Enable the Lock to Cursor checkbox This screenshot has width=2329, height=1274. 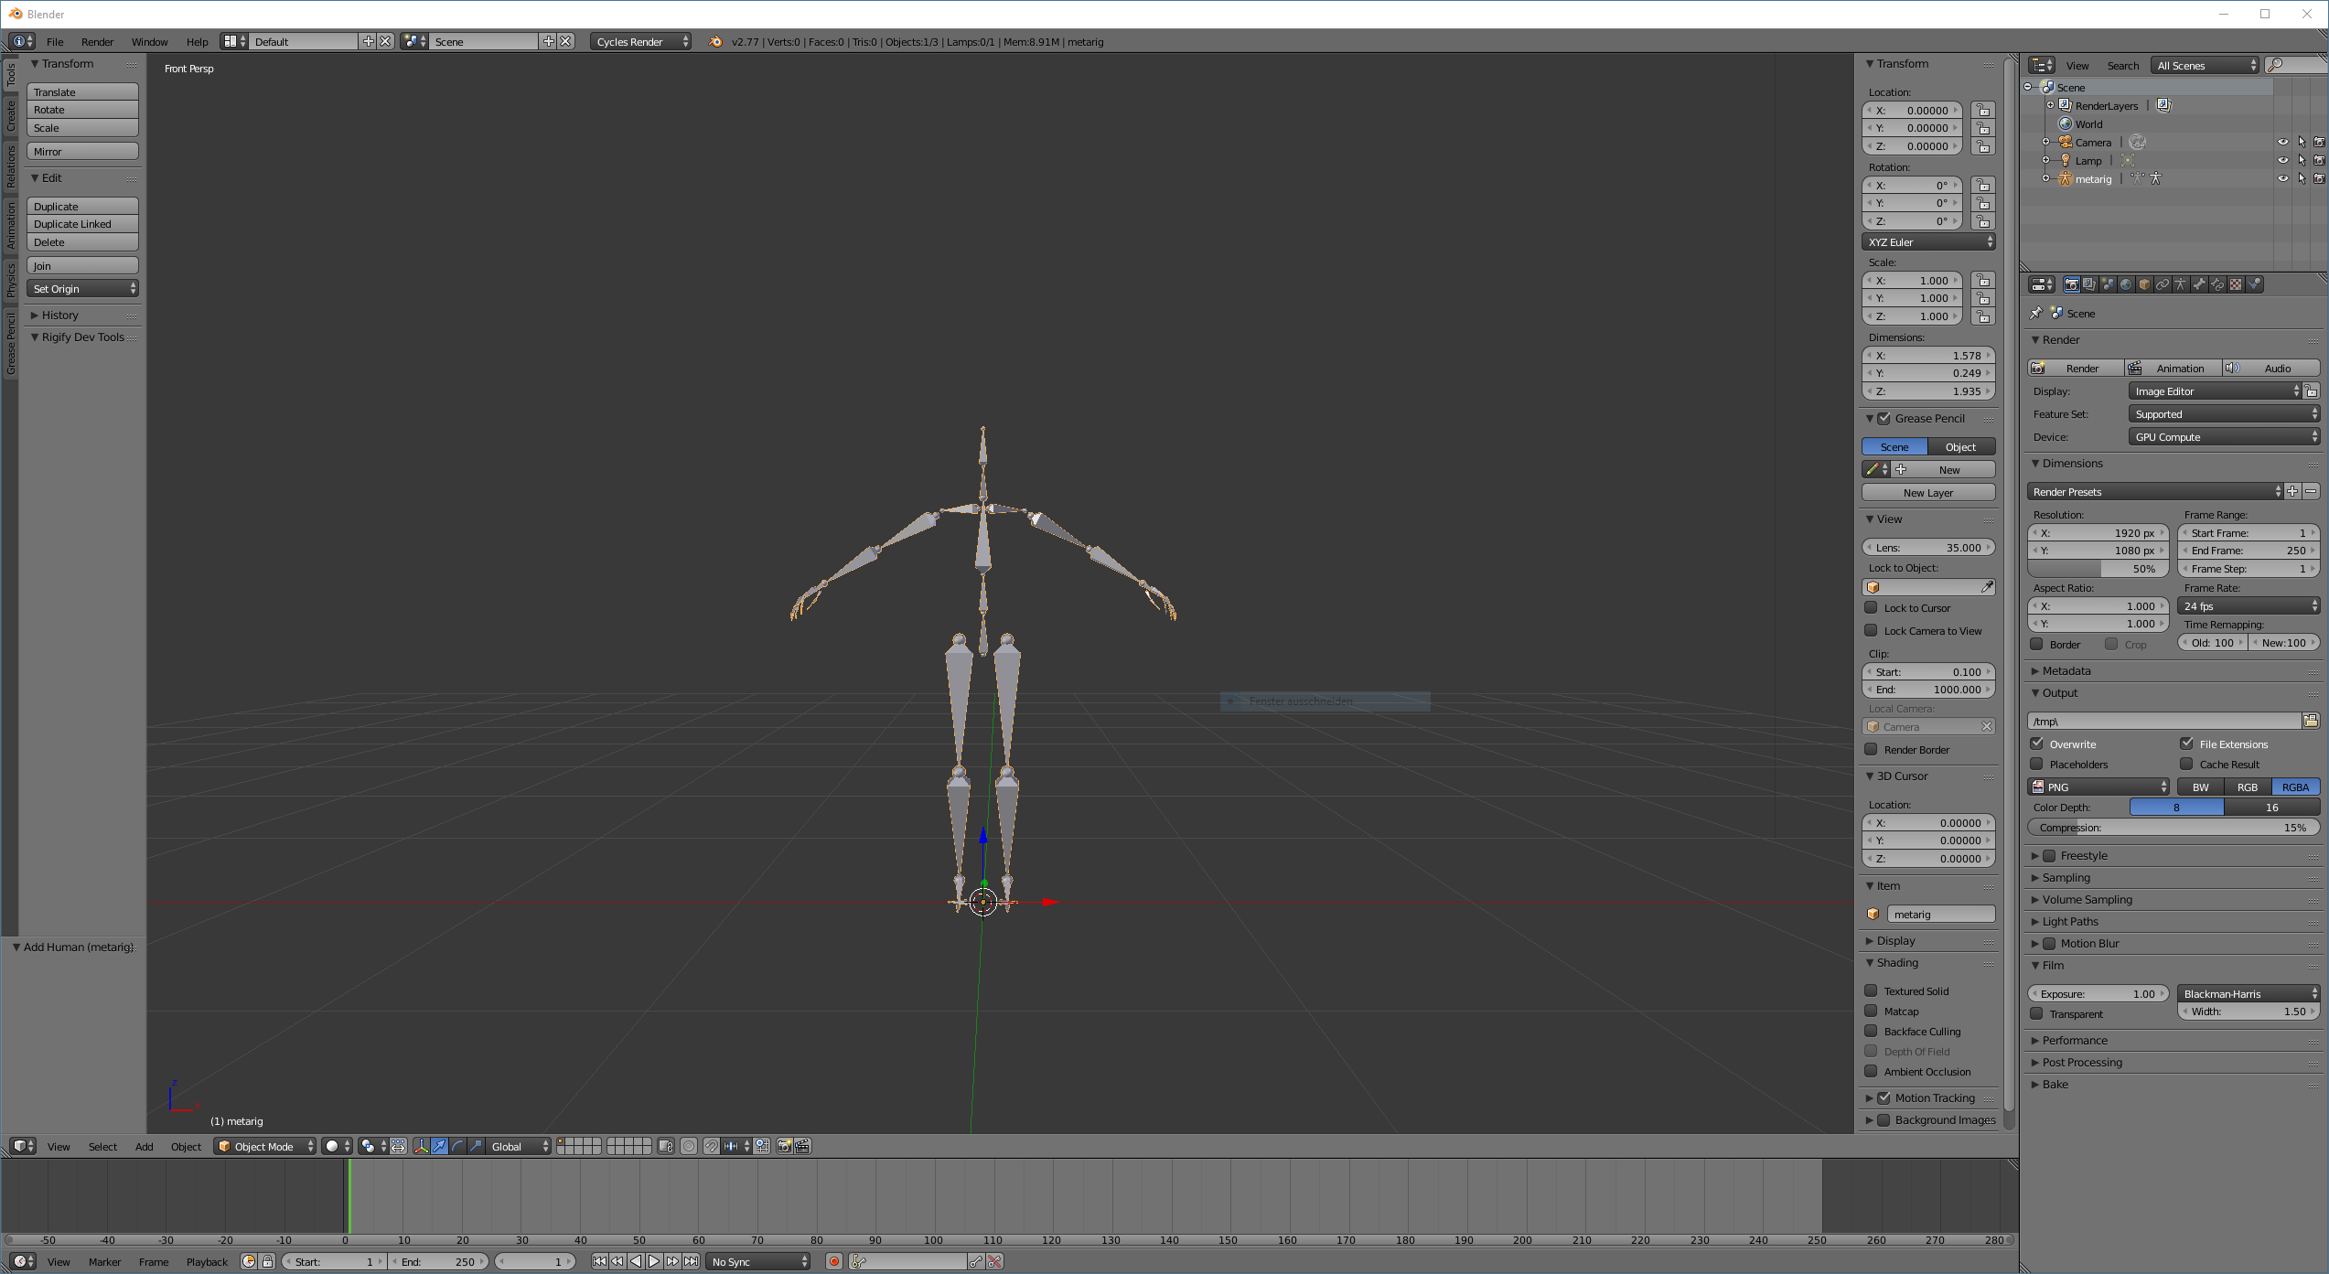tap(1872, 608)
